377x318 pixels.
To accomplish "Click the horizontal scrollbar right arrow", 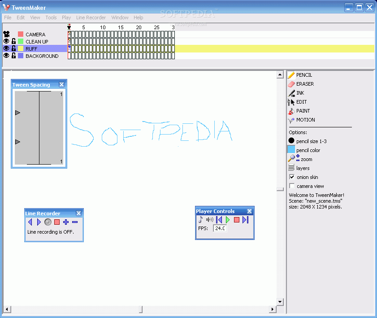I will tap(273, 309).
